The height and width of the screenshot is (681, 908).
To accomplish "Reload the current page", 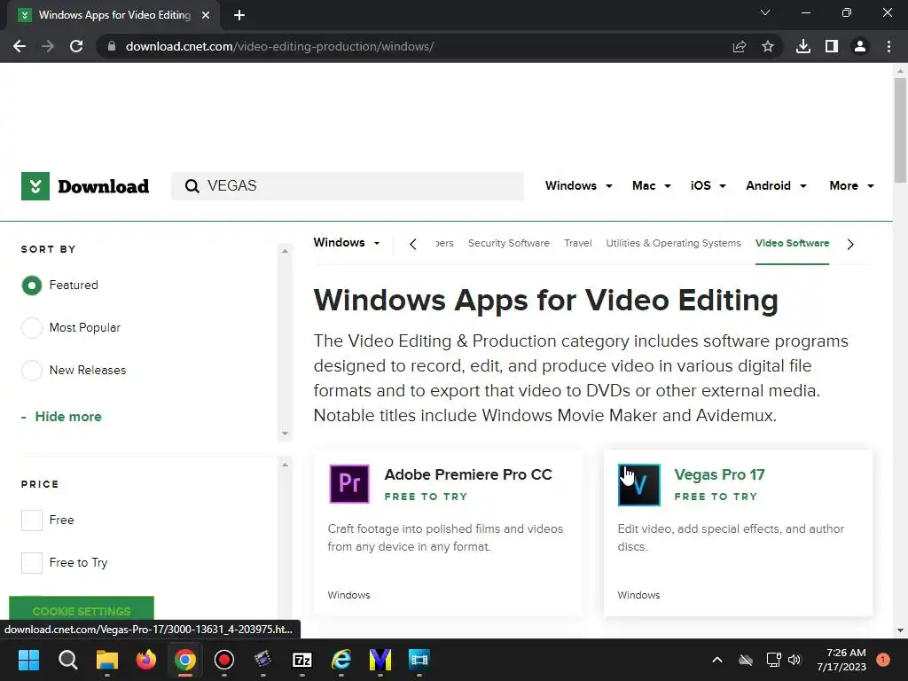I will click(x=76, y=46).
